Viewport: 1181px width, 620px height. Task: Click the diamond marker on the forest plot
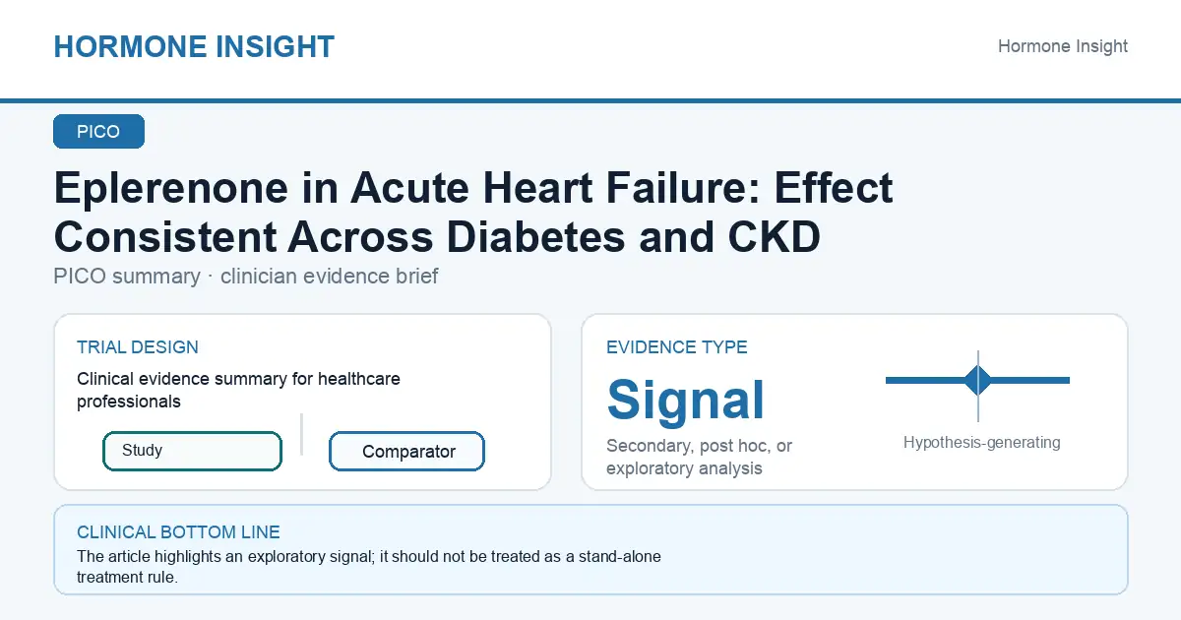(x=978, y=380)
